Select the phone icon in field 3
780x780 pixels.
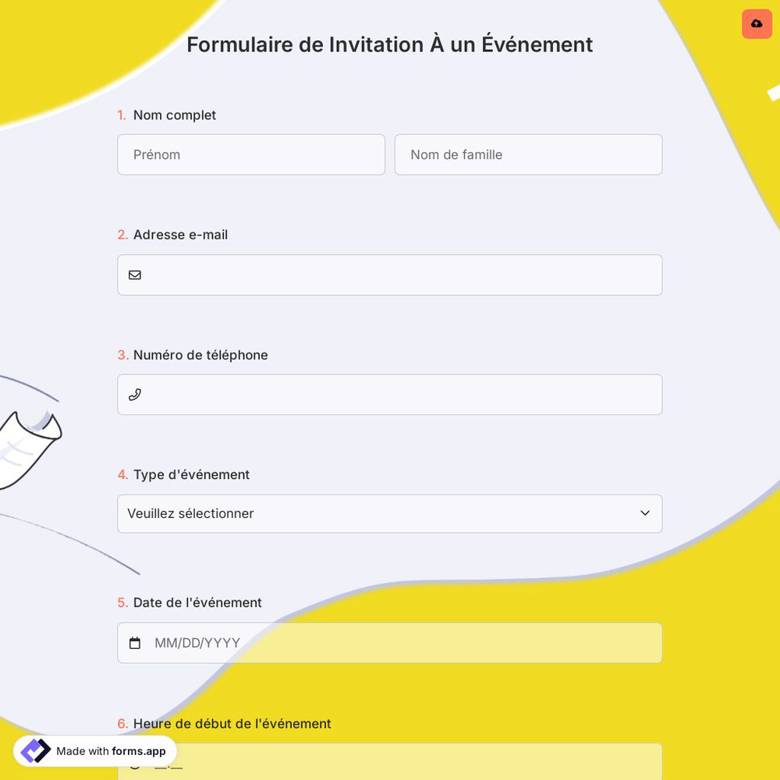click(x=135, y=395)
